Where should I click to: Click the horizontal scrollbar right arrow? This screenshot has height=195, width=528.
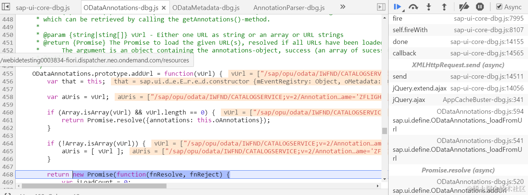(x=377, y=186)
